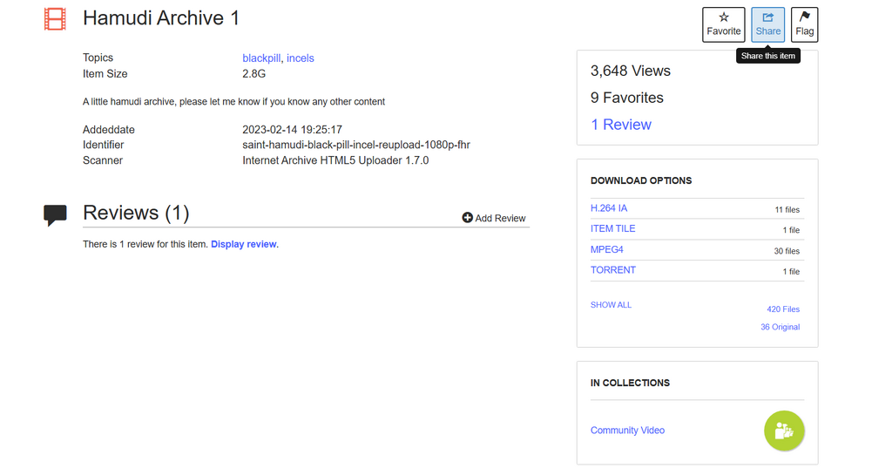Open the incels topic link

(301, 58)
